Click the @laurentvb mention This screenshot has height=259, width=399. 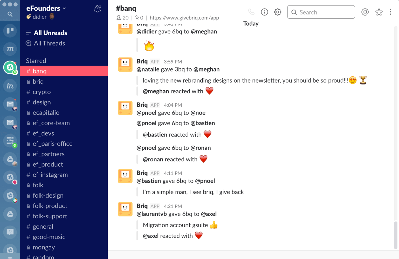(x=152, y=214)
